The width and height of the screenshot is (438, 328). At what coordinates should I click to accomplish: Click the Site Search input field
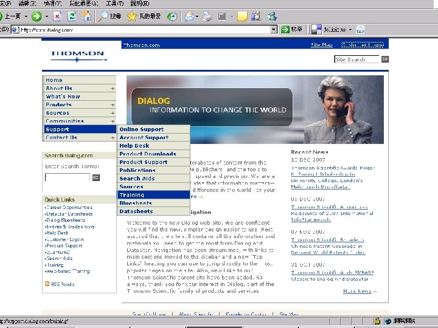click(x=356, y=59)
